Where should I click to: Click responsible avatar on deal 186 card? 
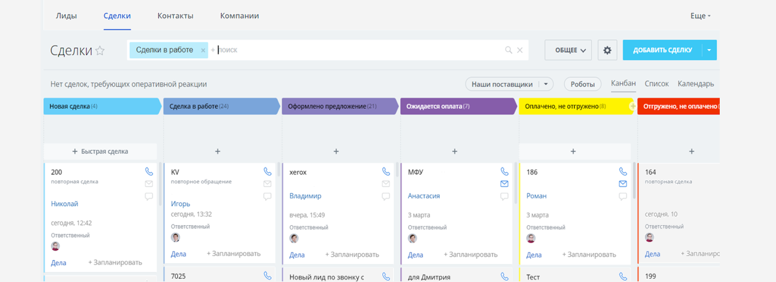(531, 238)
